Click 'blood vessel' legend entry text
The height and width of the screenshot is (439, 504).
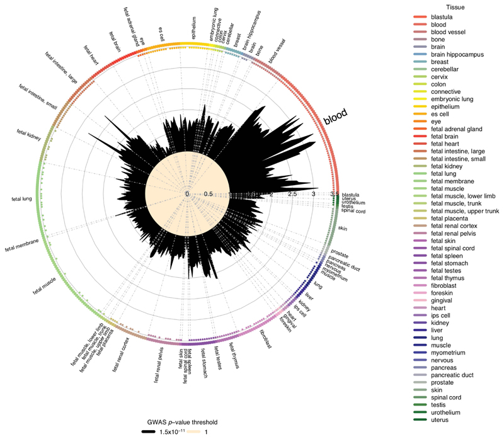(x=448, y=32)
